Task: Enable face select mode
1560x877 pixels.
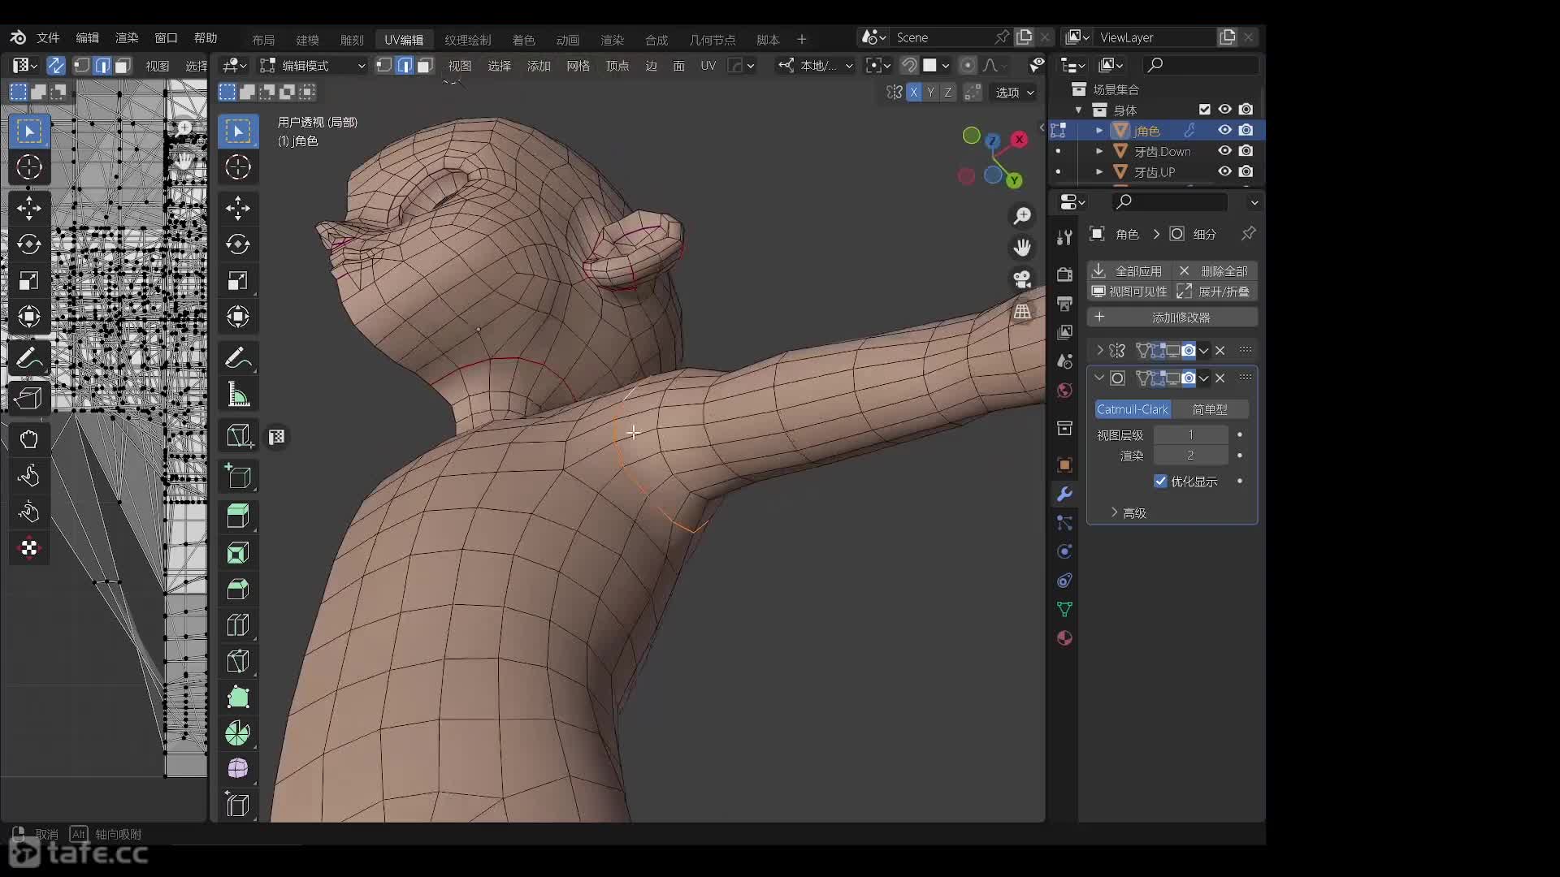Action: point(425,66)
